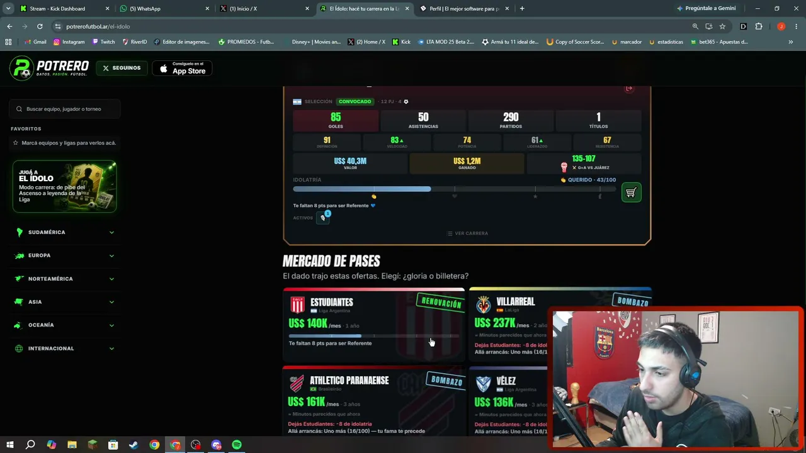Open the El Ídolo career mode banner
This screenshot has height=453, width=806.
65,187
